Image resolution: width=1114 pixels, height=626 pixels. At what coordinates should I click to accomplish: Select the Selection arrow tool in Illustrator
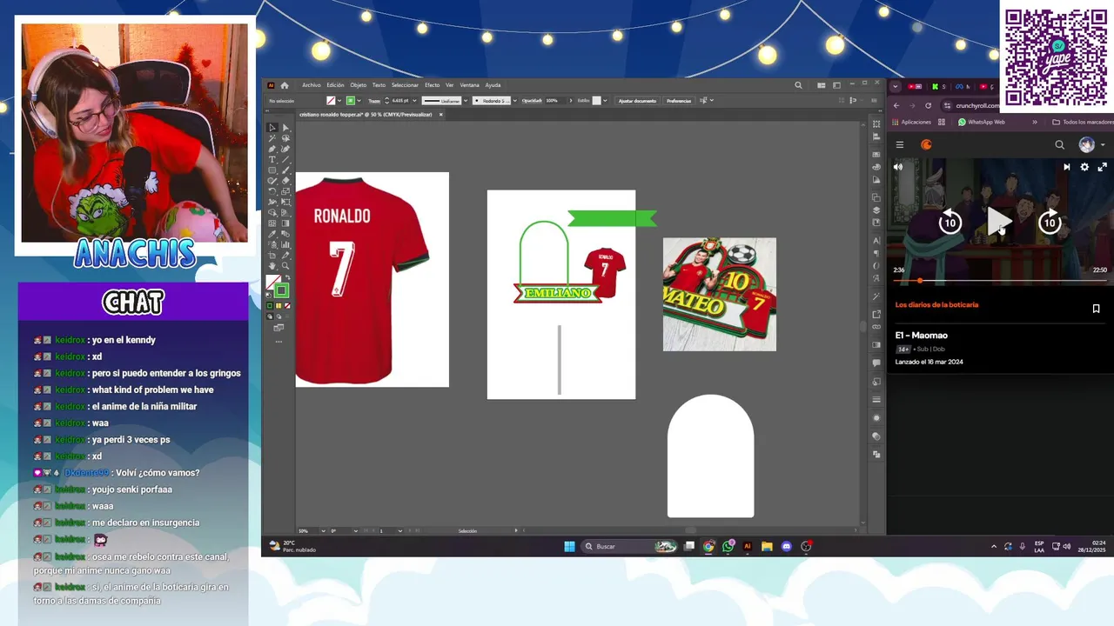[x=272, y=127]
